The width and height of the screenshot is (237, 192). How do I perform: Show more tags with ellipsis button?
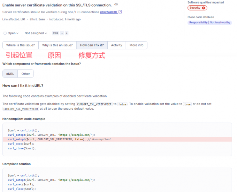[x=62, y=33]
